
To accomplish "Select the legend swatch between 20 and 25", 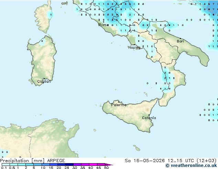I will (x=62, y=165).
